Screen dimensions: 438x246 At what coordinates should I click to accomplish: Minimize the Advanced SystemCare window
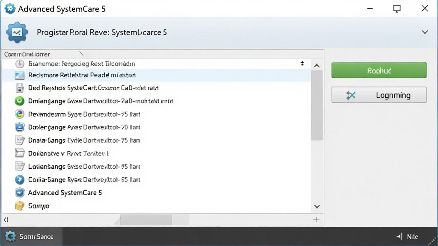point(370,9)
